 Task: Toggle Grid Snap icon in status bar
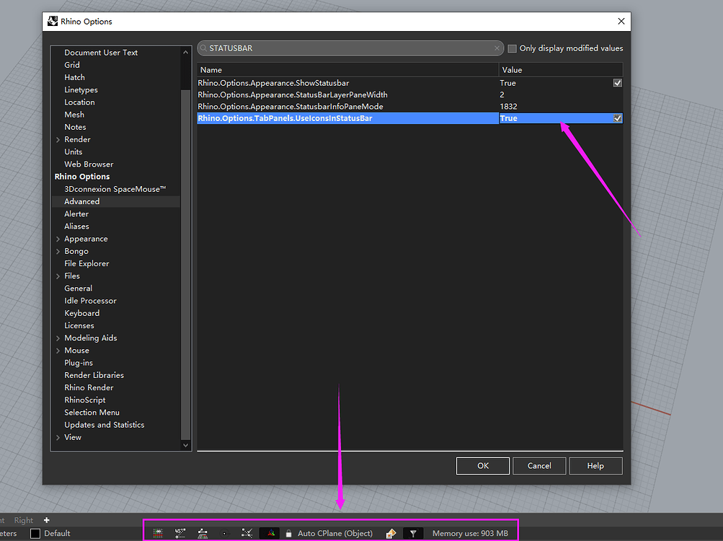158,533
